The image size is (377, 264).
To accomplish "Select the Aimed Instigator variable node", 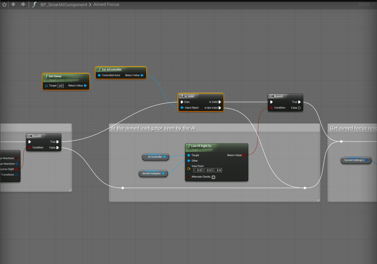I will point(151,173).
